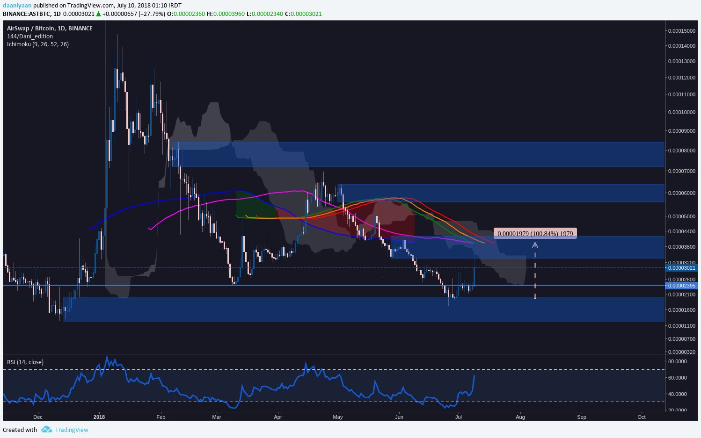
Task: Click the low value L:0.00002340
Action: 265,14
